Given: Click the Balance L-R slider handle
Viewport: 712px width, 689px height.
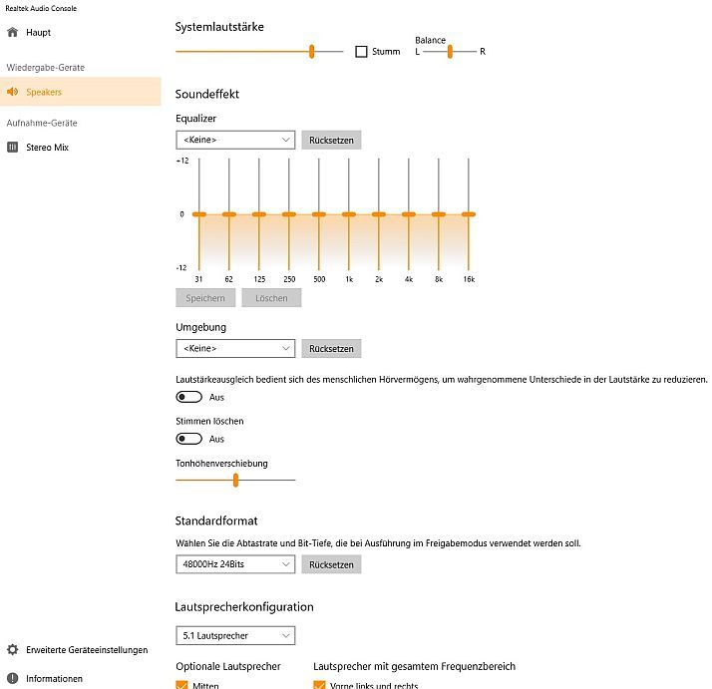Looking at the screenshot, I should pyautogui.click(x=450, y=51).
